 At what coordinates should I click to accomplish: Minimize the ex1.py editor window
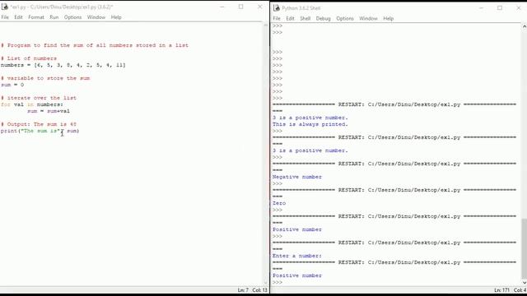point(222,7)
